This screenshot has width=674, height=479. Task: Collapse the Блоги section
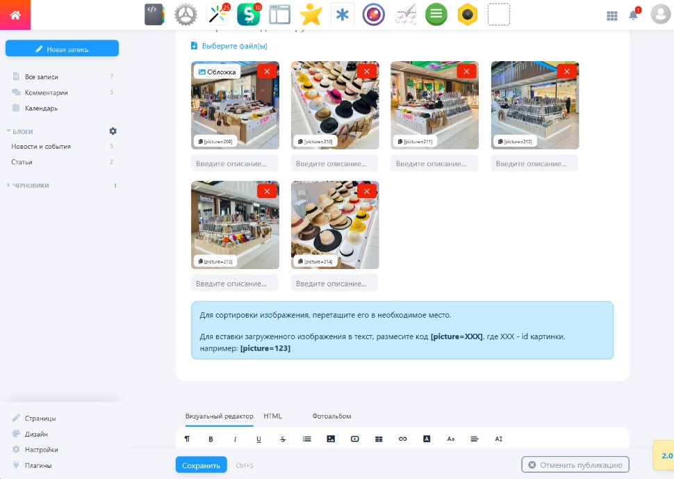(19, 131)
